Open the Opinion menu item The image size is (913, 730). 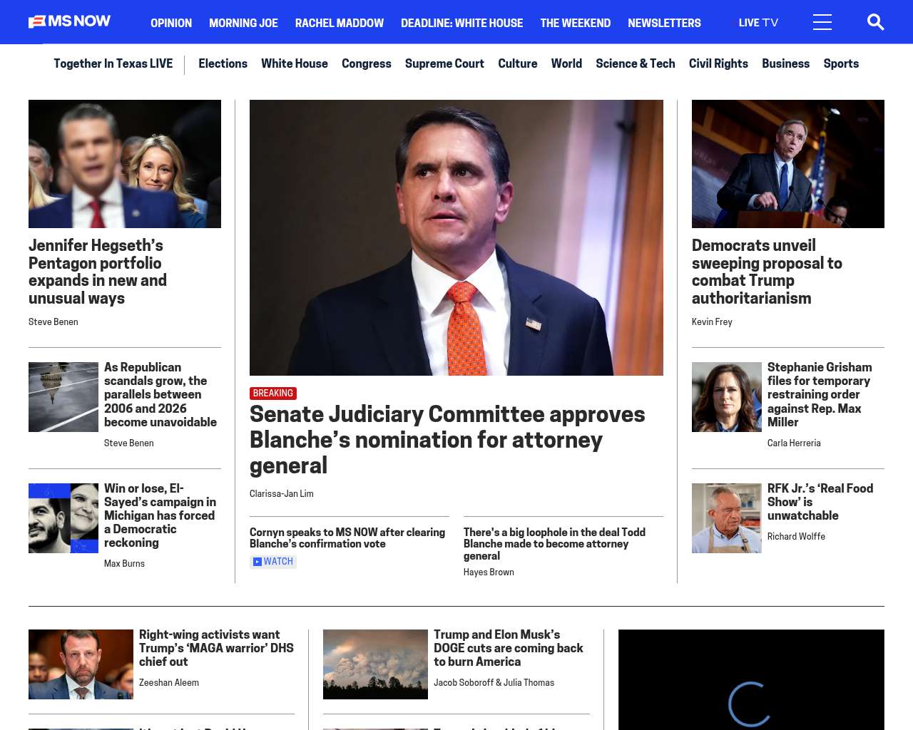click(171, 23)
